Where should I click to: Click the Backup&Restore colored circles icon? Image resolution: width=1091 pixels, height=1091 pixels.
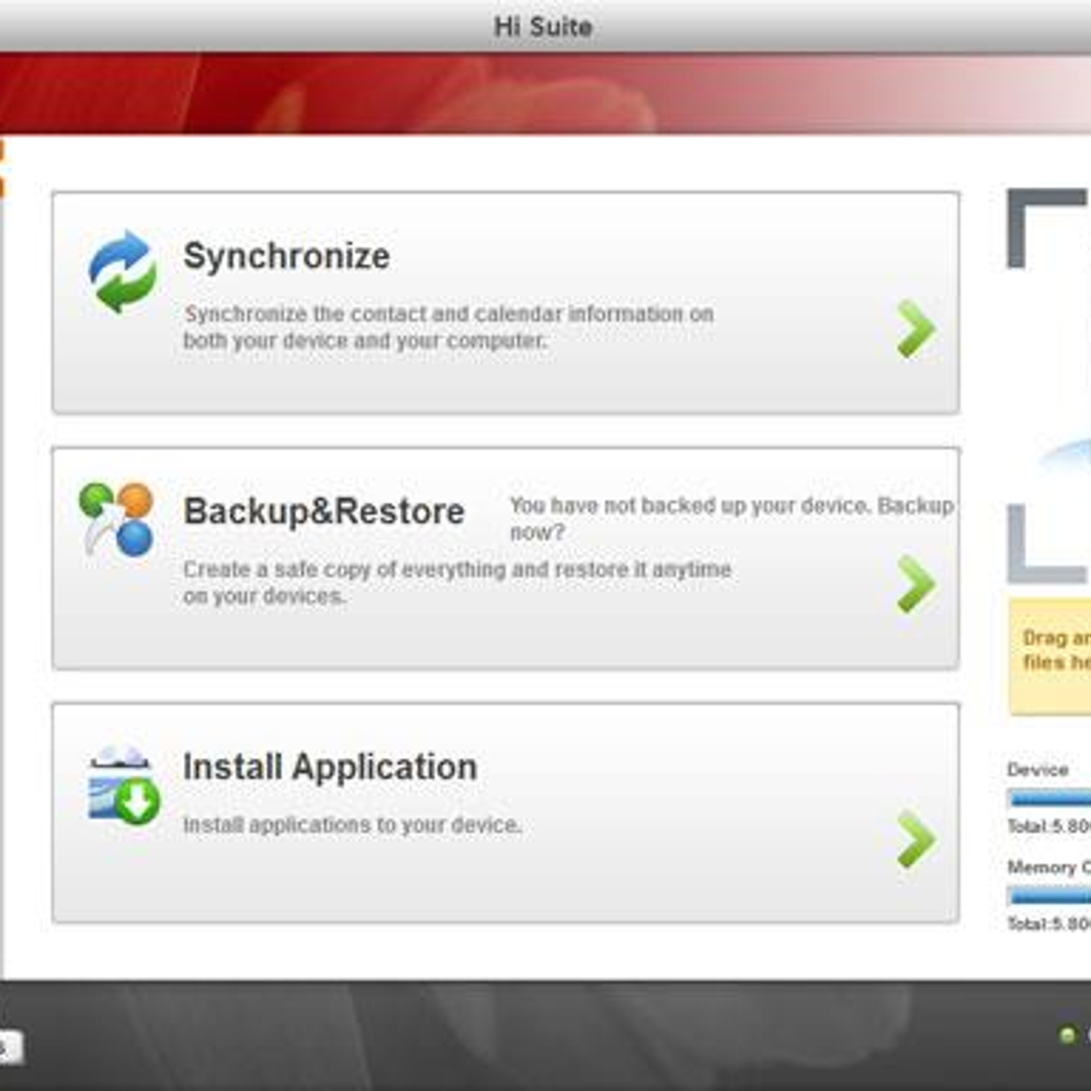point(117,519)
